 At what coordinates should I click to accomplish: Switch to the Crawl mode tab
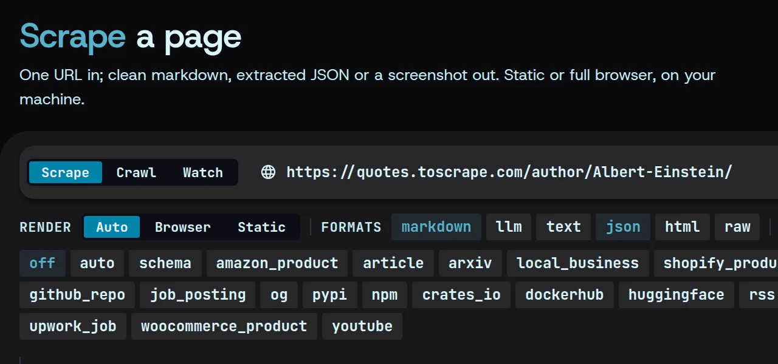click(136, 172)
